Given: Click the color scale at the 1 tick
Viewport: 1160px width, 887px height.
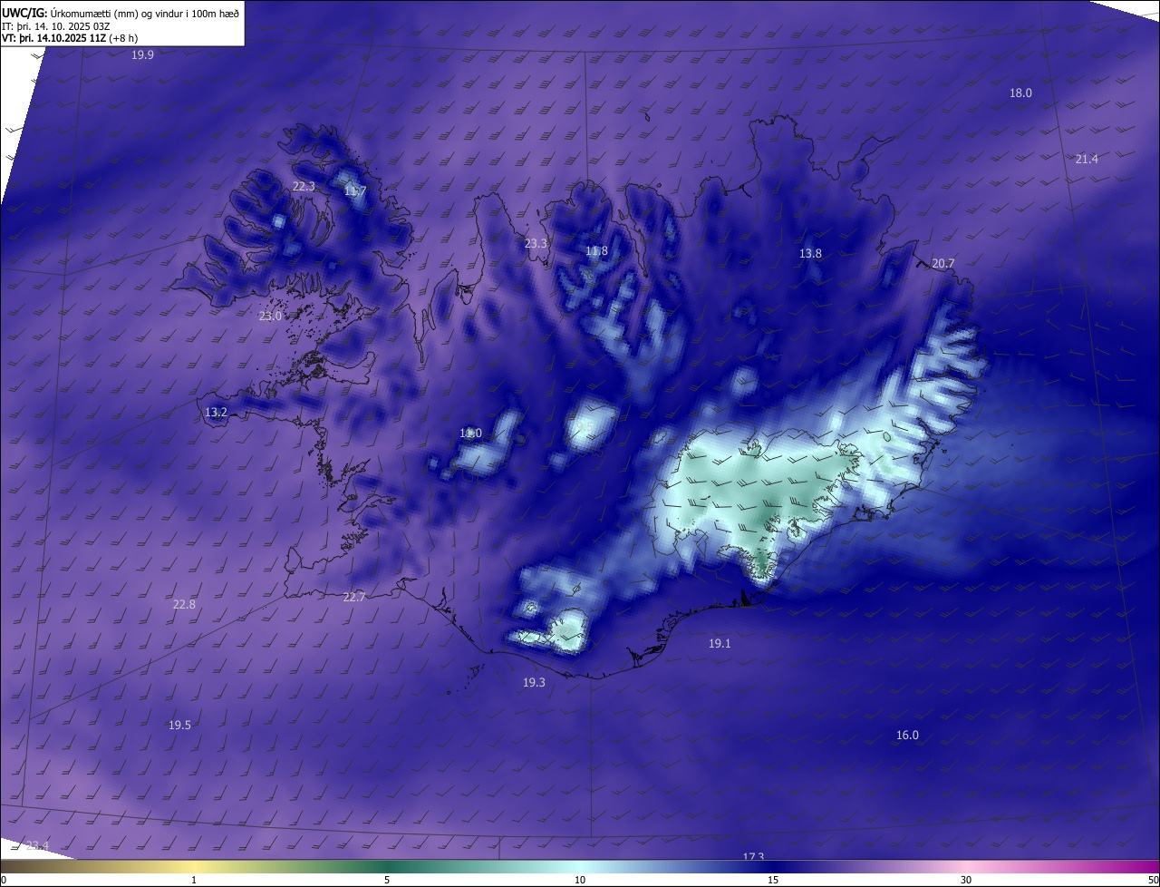Looking at the screenshot, I should coord(194,880).
